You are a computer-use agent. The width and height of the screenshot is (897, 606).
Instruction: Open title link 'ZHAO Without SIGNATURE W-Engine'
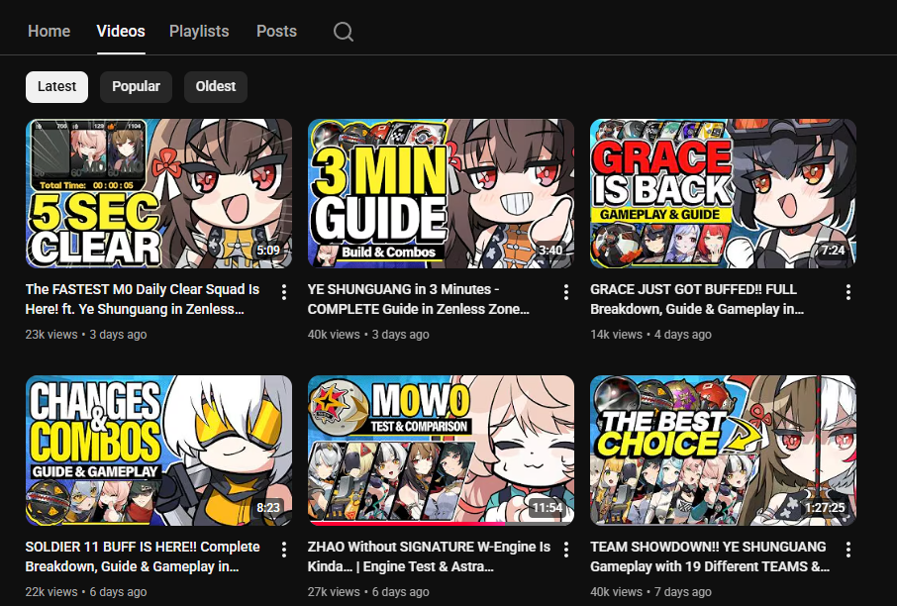[x=429, y=556]
